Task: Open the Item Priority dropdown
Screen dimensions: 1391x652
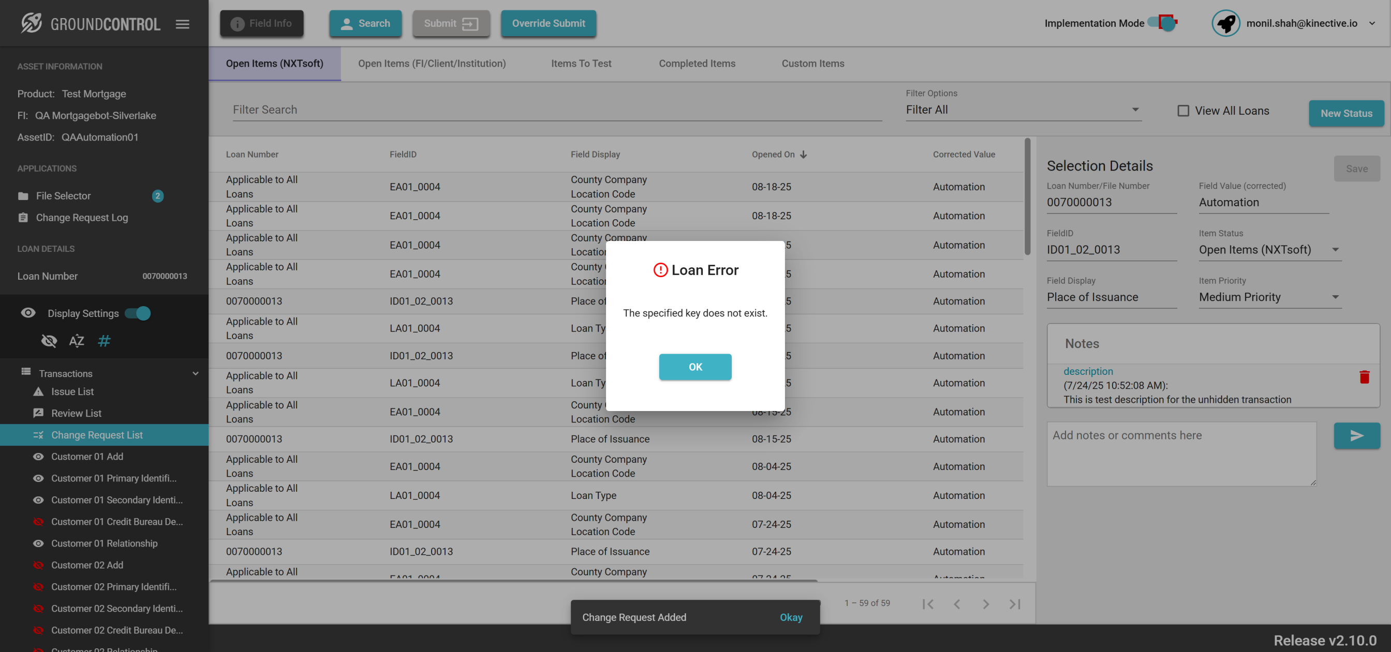Action: coord(1269,297)
